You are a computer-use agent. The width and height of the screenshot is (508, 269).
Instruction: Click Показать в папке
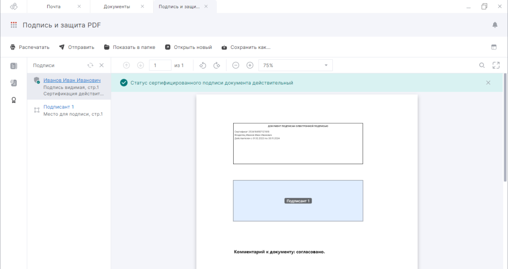pos(129,47)
